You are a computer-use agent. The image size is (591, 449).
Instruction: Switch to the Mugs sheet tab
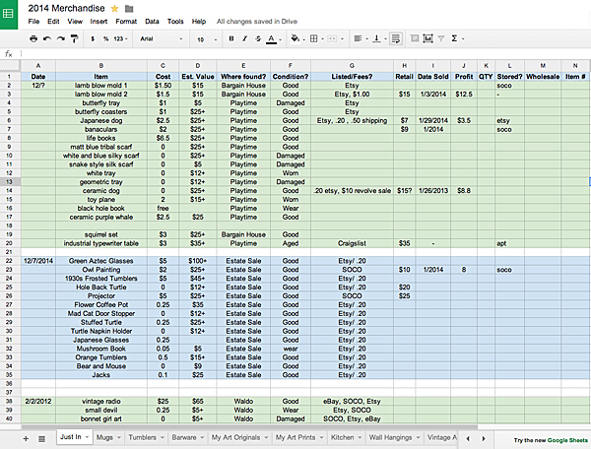click(x=104, y=437)
